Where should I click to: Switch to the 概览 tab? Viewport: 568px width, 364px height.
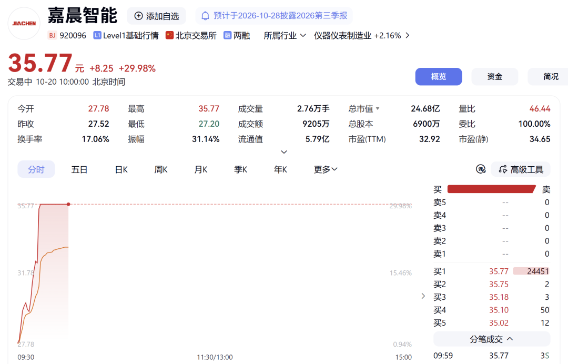pos(439,77)
